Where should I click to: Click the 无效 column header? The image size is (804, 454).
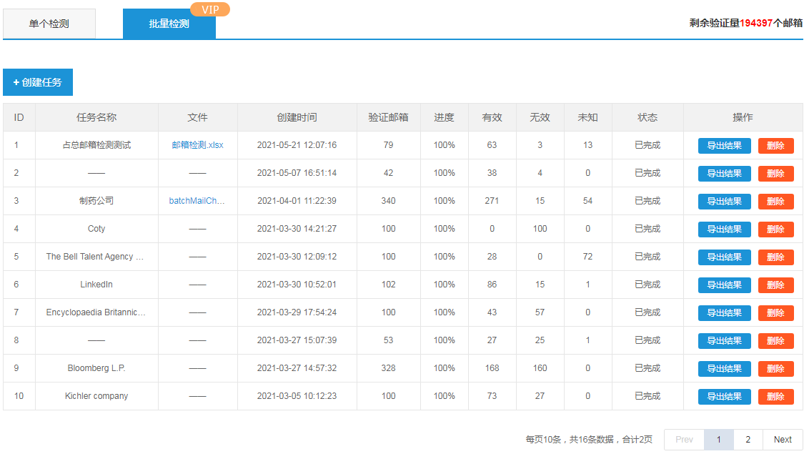[x=540, y=117]
